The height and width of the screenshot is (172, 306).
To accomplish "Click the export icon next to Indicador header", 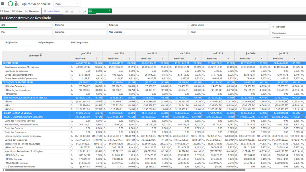I will point(41,55).
